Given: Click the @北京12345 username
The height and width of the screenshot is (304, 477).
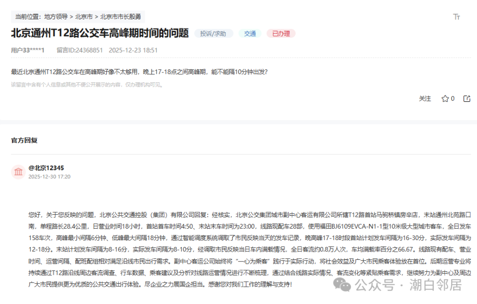Looking at the screenshot, I should pos(46,167).
